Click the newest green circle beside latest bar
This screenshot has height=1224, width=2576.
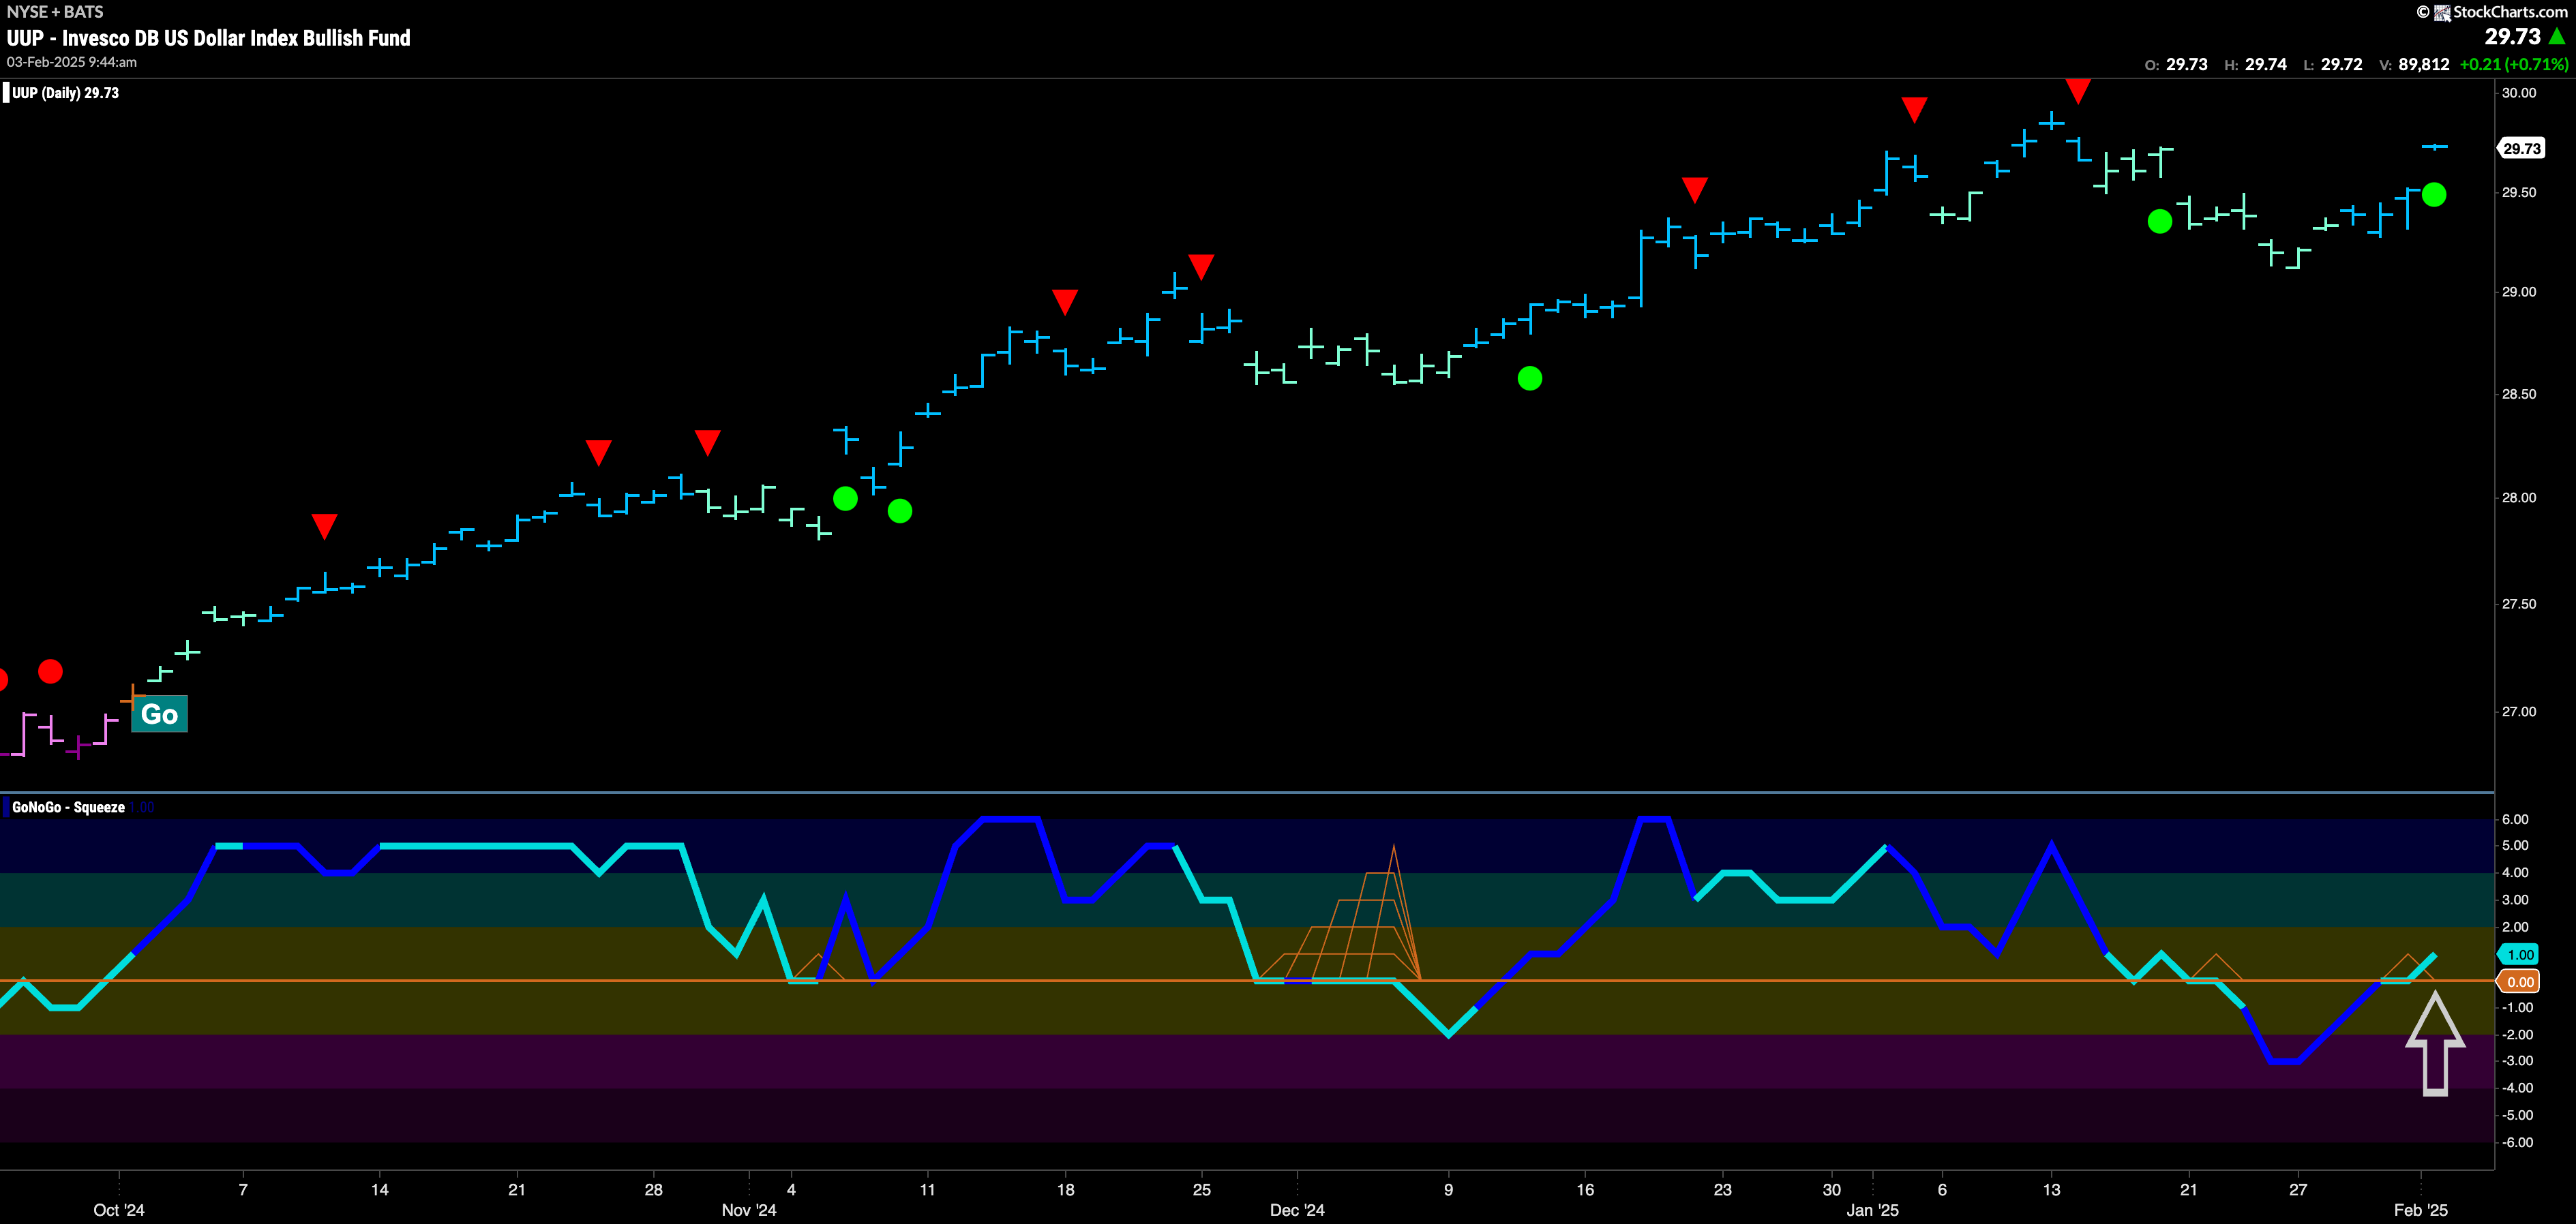pyautogui.click(x=2434, y=195)
